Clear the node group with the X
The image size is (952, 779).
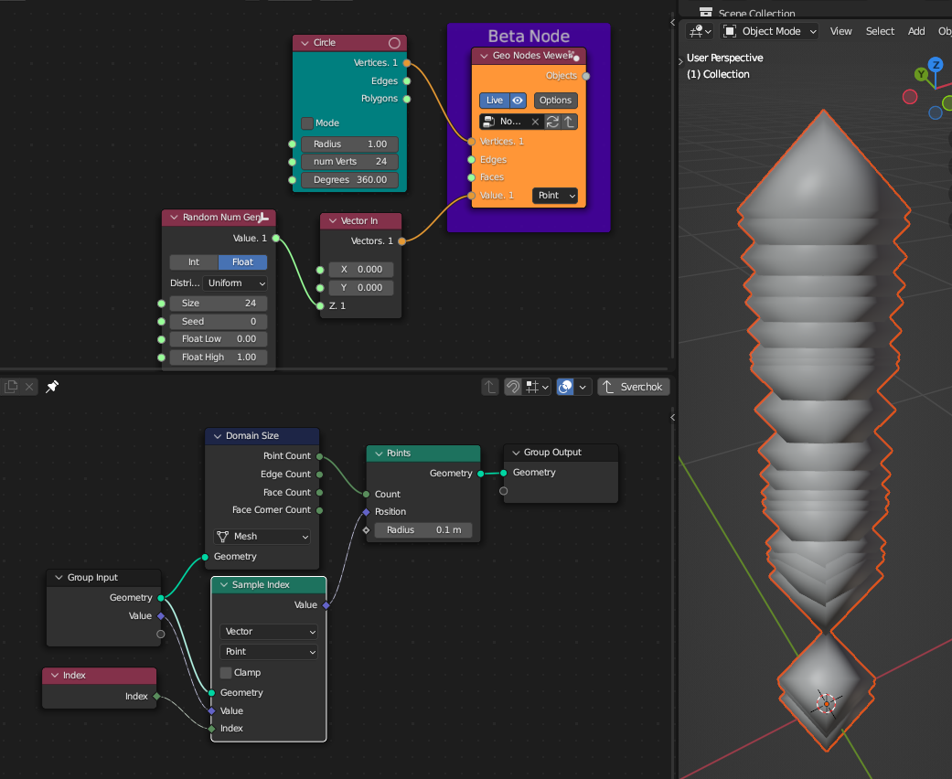[x=535, y=122]
